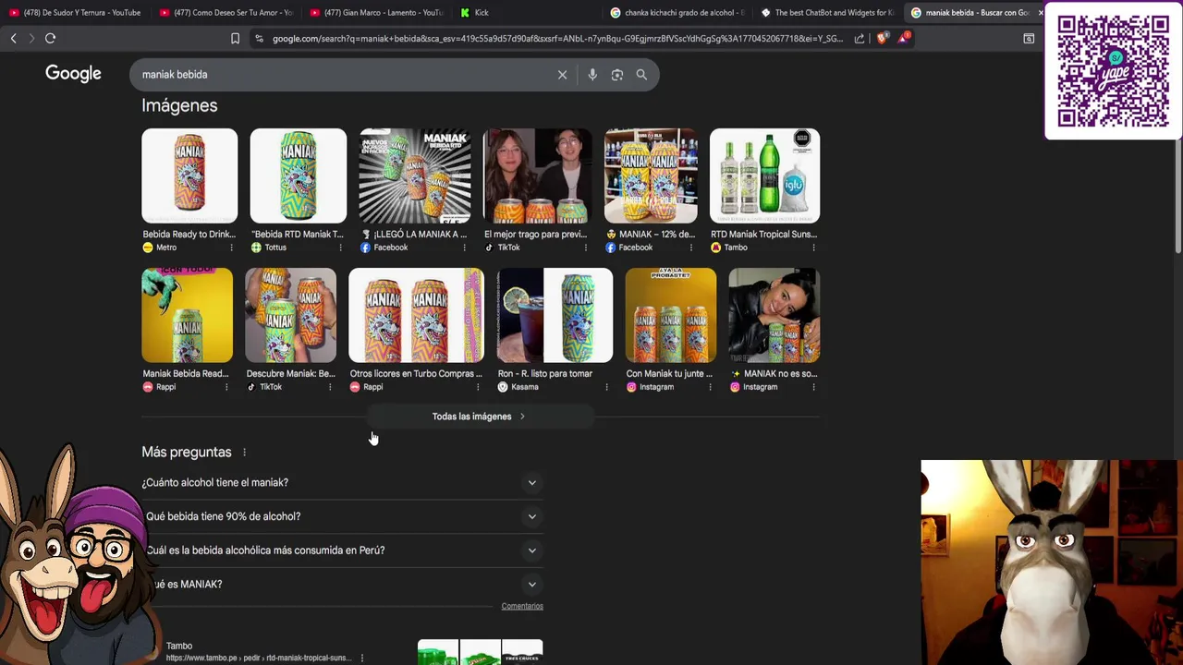
Task: Start voice search with the microphone icon
Action: point(592,75)
